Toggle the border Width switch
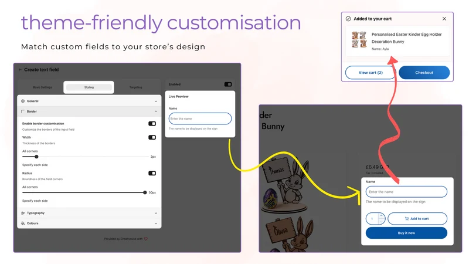This screenshot has width=469, height=264. click(x=152, y=137)
